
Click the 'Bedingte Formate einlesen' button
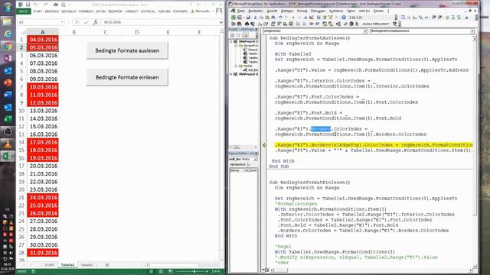point(127,77)
